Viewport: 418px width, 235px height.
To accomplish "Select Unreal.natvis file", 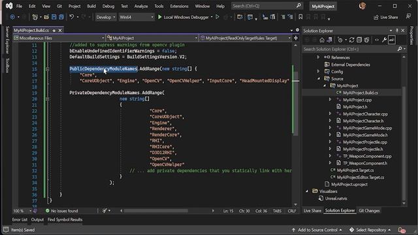I will [x=336, y=198].
